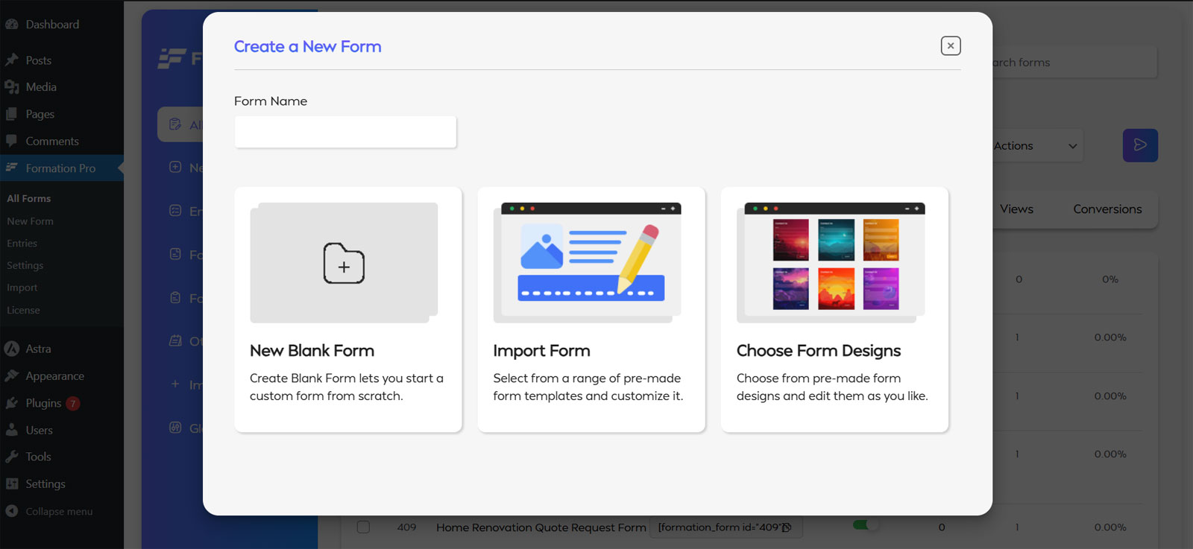The image size is (1193, 549).
Task: Select the Import Form card title
Action: (x=541, y=351)
